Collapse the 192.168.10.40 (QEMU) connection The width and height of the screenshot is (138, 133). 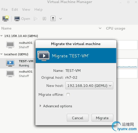[x=2, y=36]
